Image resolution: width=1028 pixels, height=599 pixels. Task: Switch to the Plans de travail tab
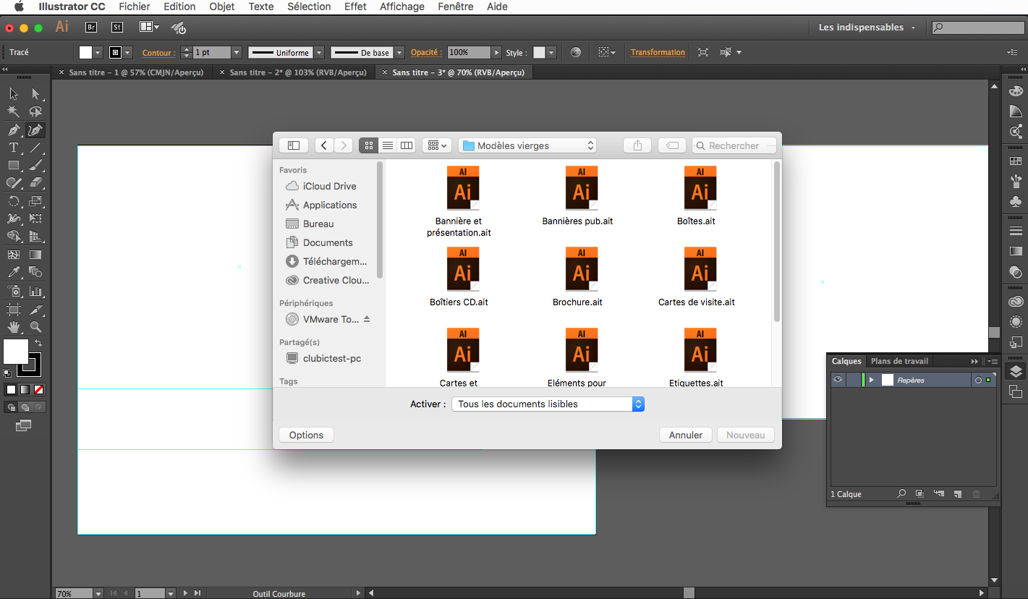pos(899,361)
